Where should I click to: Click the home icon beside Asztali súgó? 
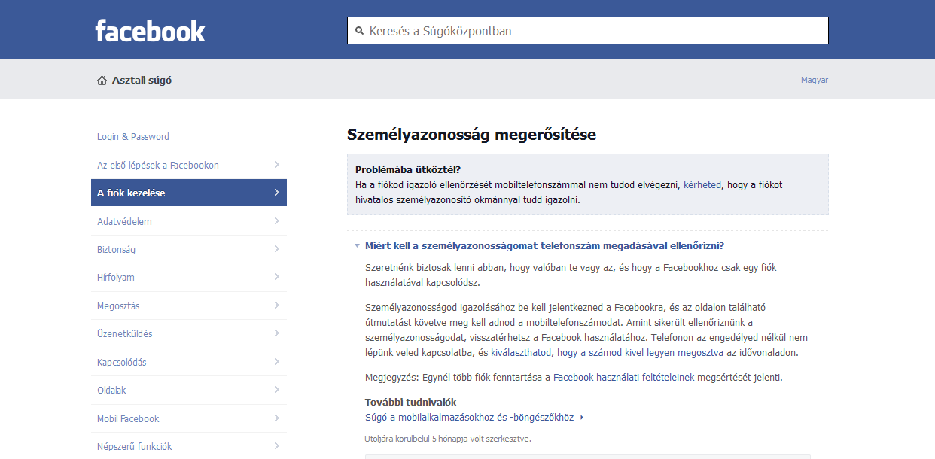[x=102, y=80]
